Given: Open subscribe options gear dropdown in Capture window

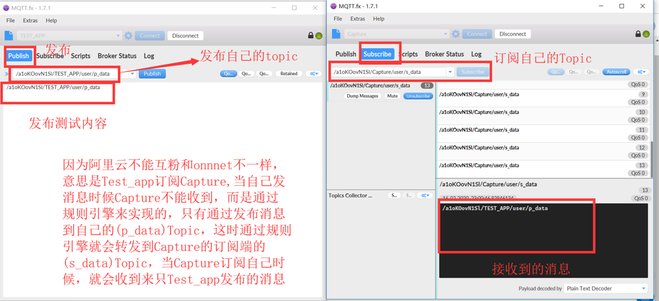Looking at the screenshot, I should click(641, 72).
